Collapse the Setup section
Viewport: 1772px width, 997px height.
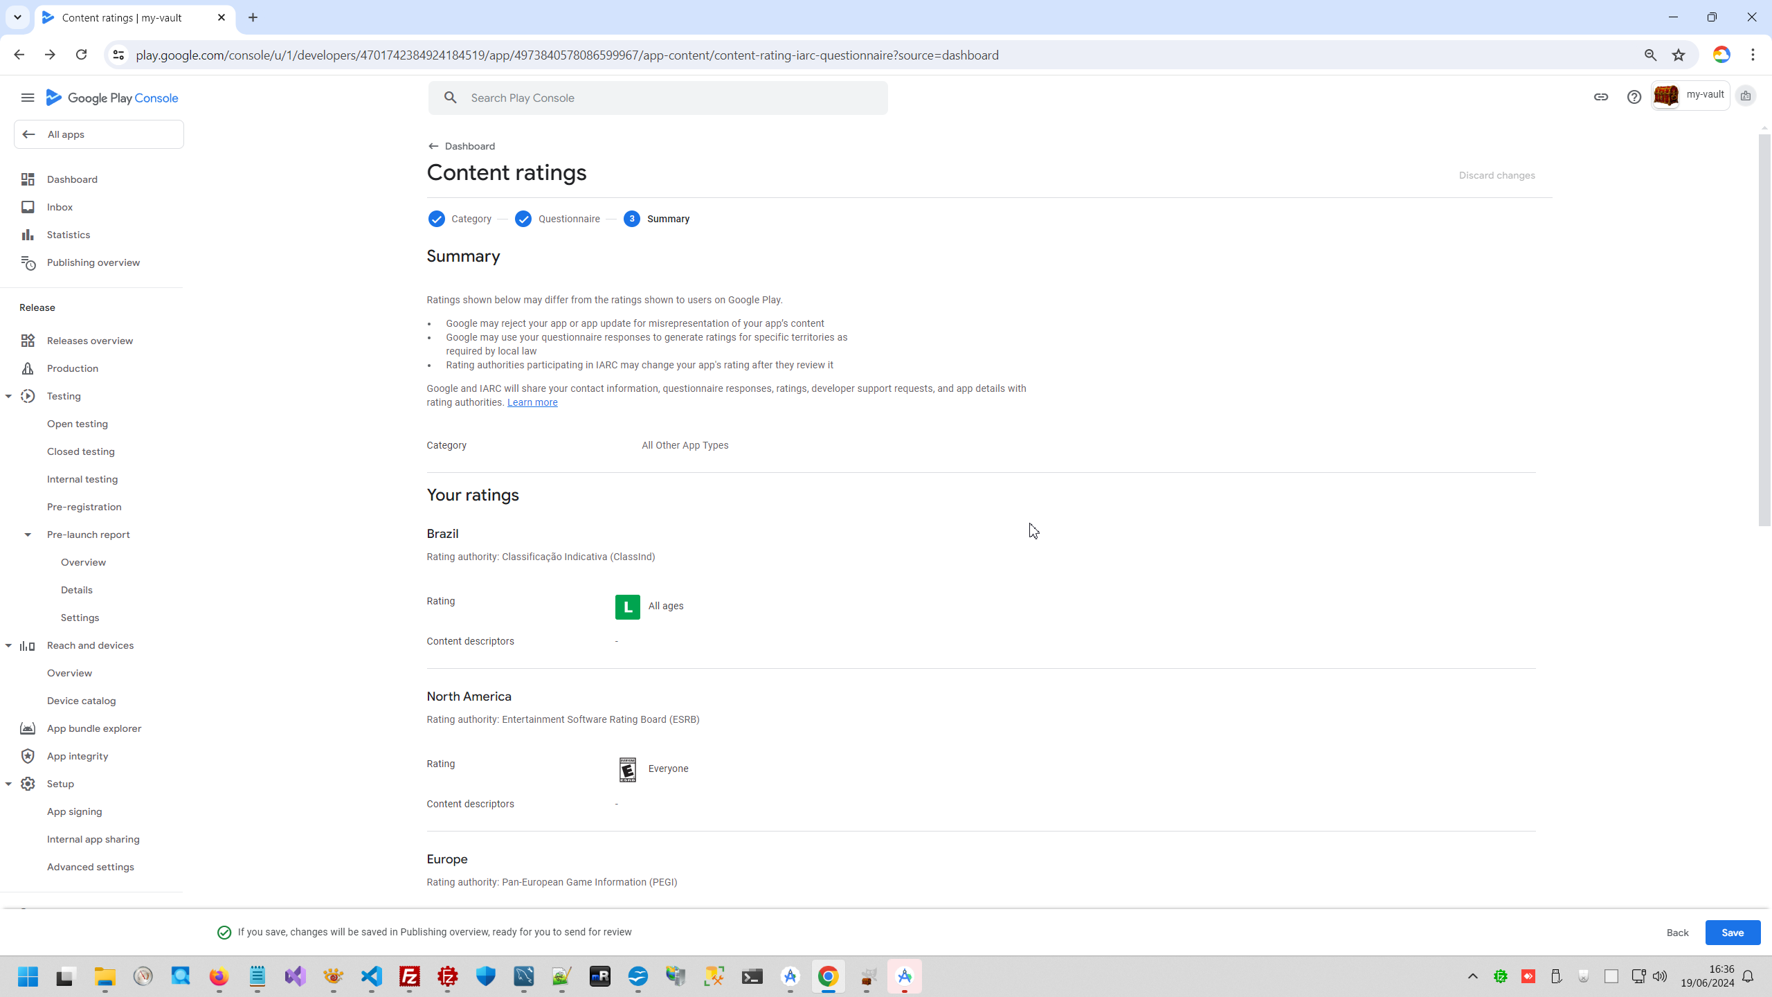pos(8,784)
